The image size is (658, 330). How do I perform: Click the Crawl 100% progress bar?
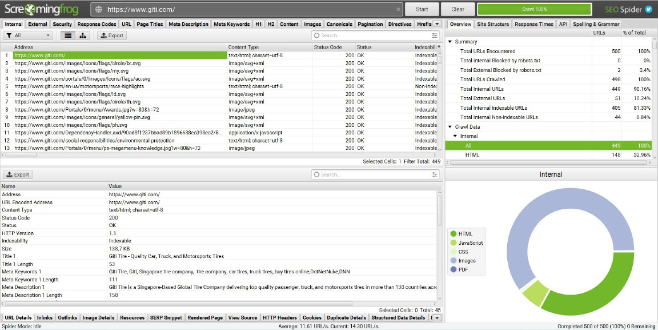[x=534, y=9]
